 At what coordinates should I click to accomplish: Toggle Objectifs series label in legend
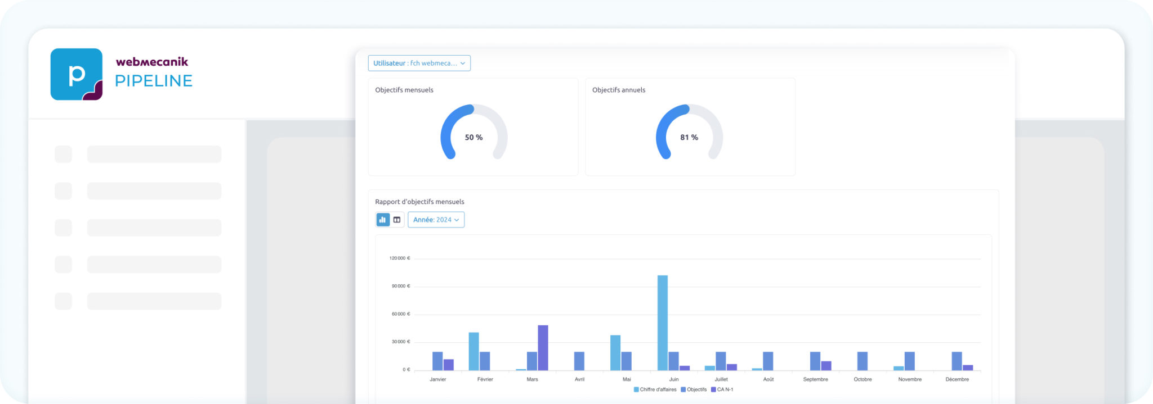[697, 389]
